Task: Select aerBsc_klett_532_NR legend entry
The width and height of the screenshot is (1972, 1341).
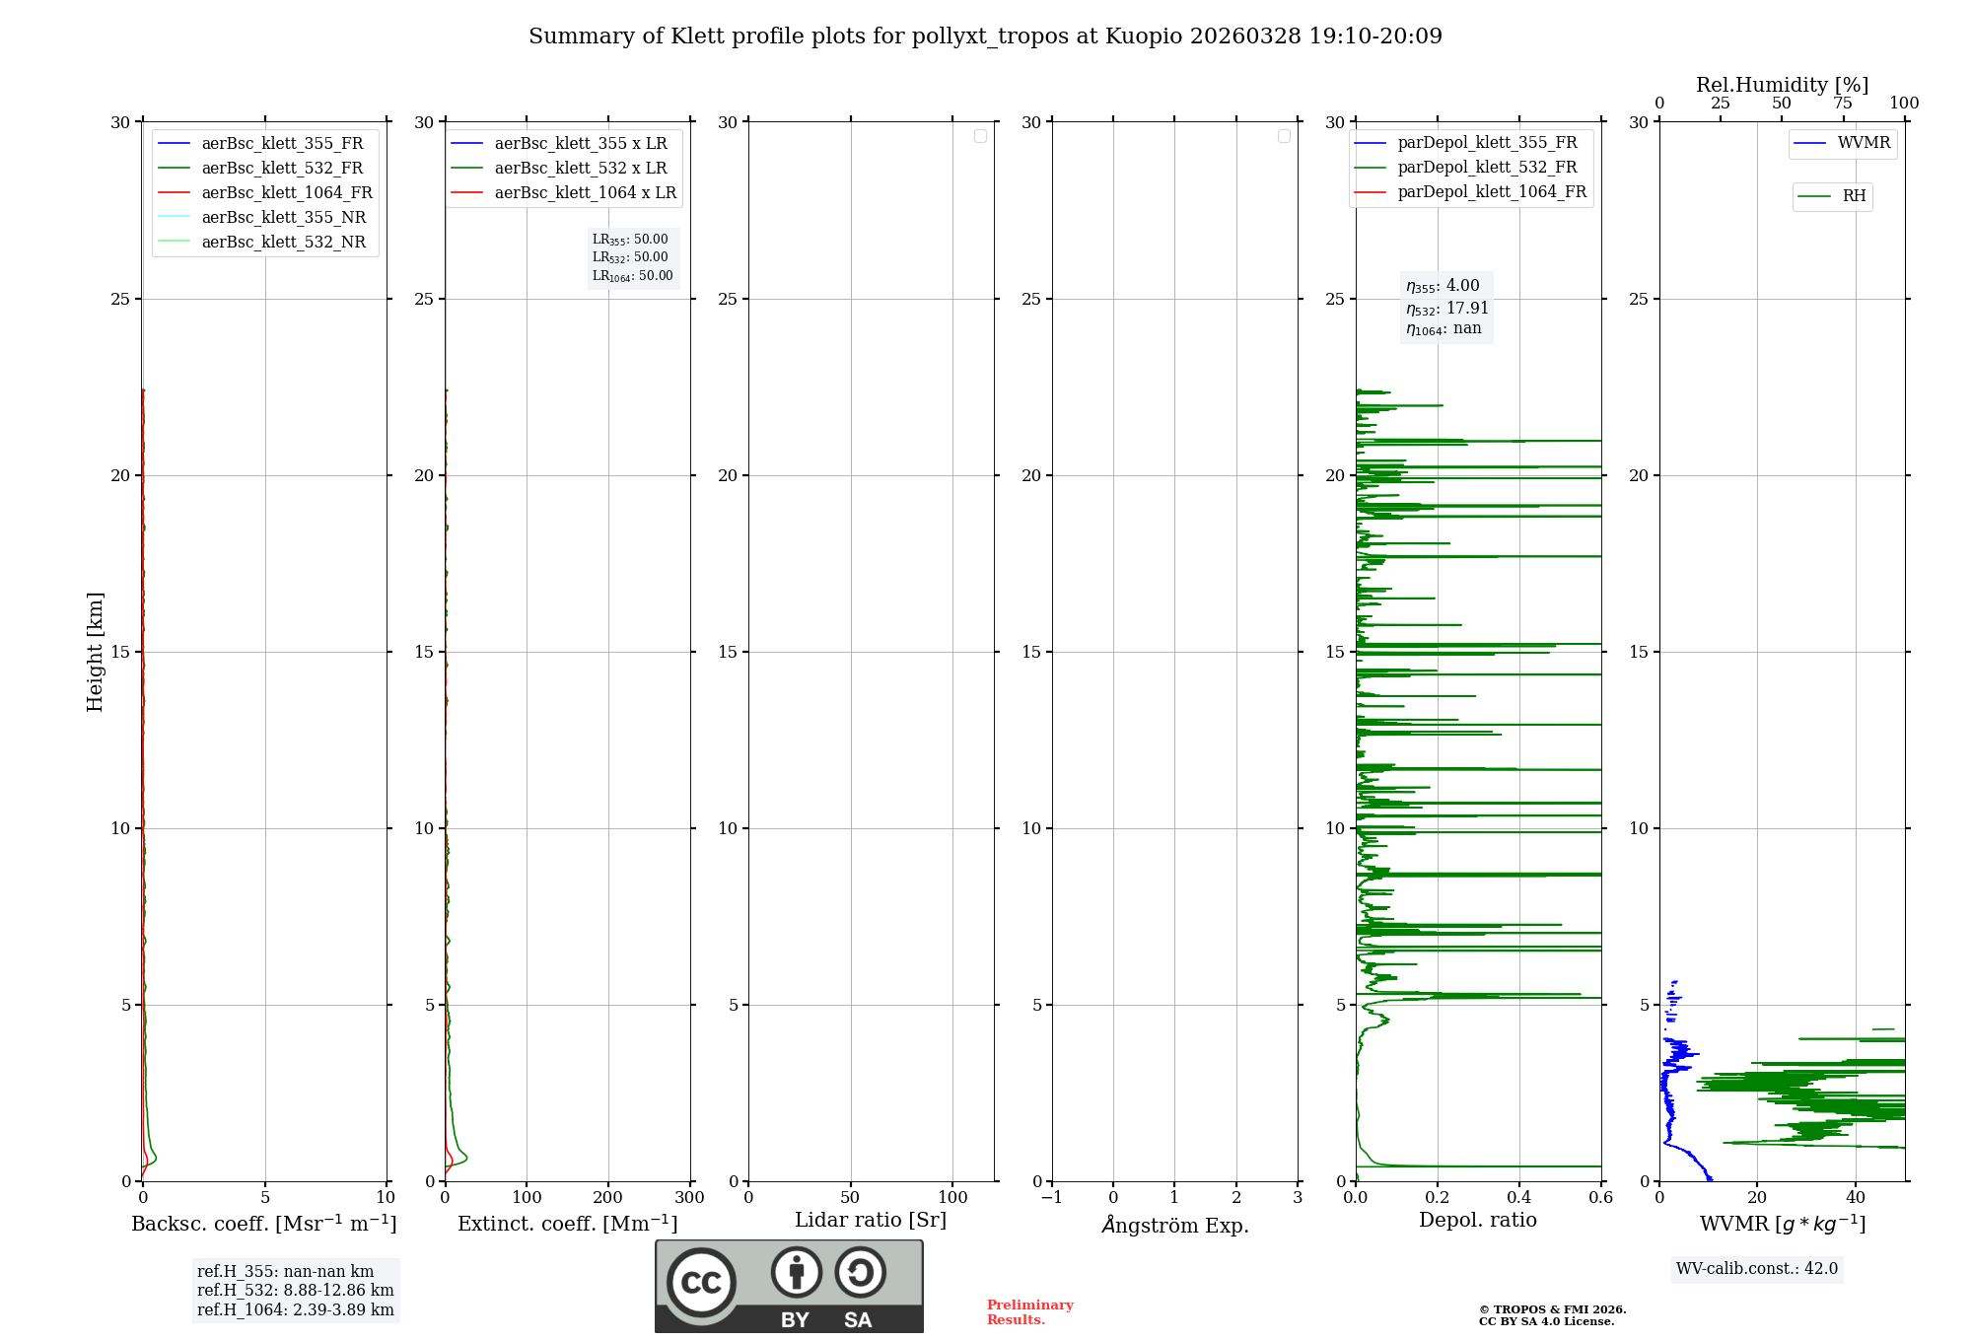Action: [x=283, y=243]
